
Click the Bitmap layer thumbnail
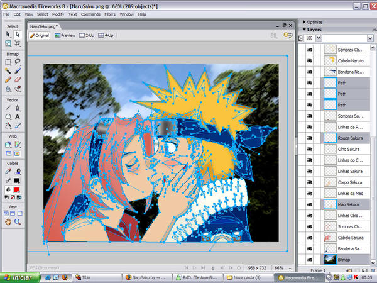[330, 260]
